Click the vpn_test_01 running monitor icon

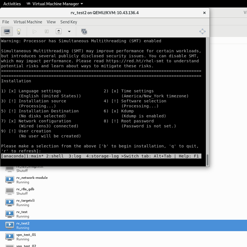click(10, 237)
